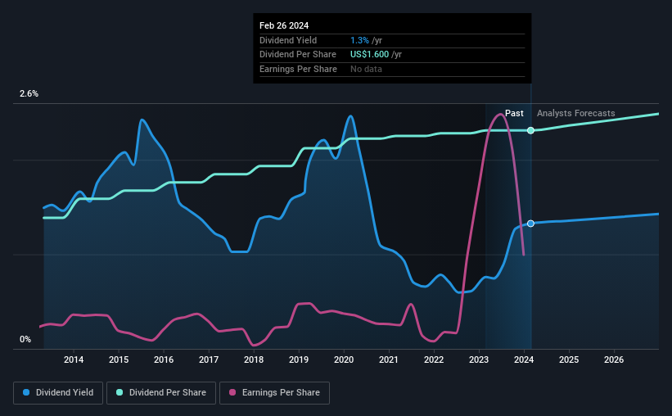Toggle the Dividend Yield legend series
Screen dimensions: 672x416
pyautogui.click(x=58, y=392)
